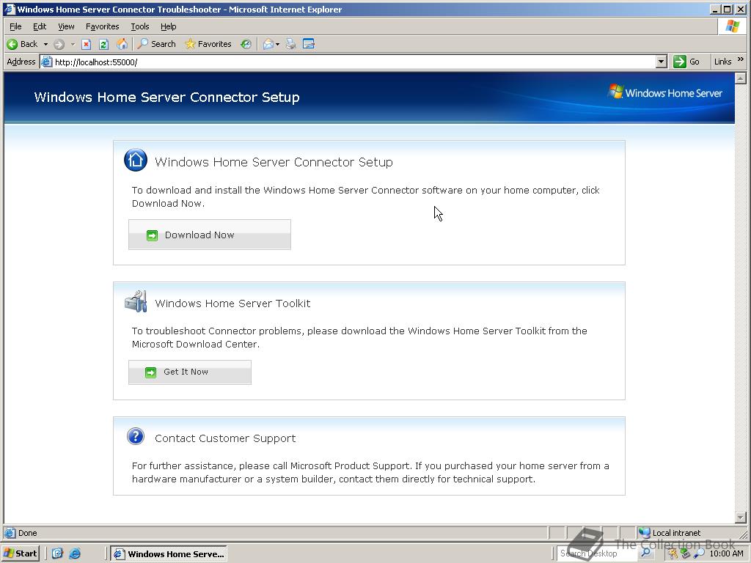Click the Done status bar icon
751x563 pixels.
point(10,533)
